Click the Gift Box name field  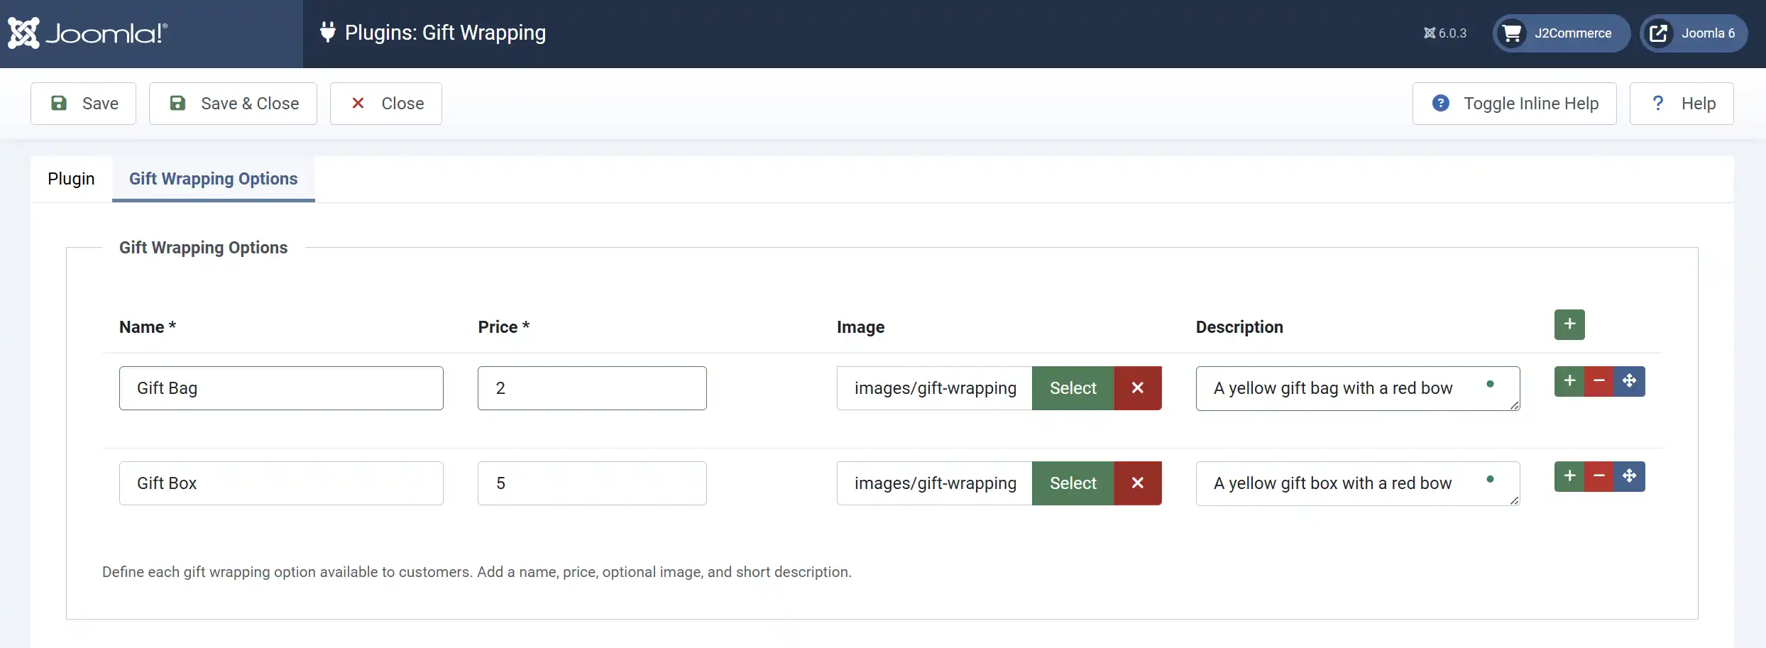click(x=281, y=483)
